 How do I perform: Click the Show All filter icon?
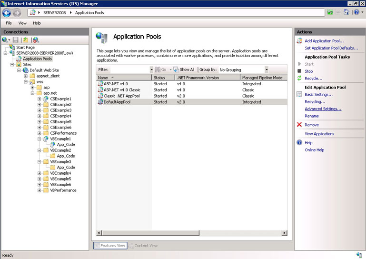click(x=176, y=70)
